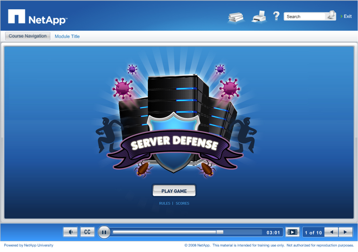The height and width of the screenshot is (252, 358).
Task: Toggle closed captions with CC button
Action: [87, 232]
